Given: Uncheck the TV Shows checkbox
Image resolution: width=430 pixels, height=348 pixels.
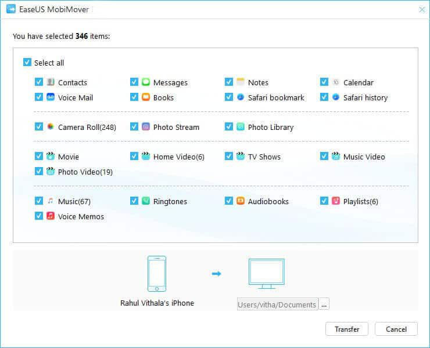Looking at the screenshot, I should tap(229, 156).
